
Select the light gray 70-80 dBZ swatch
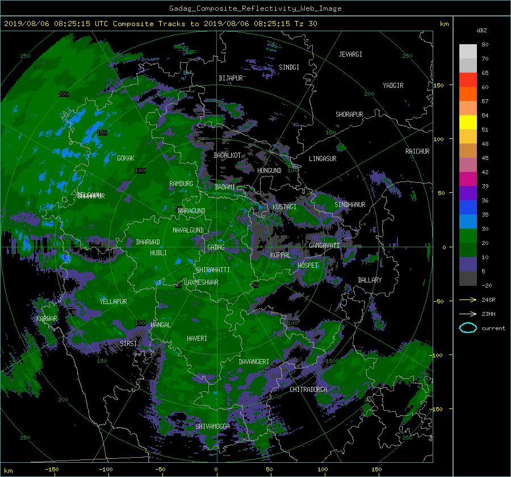[468, 52]
